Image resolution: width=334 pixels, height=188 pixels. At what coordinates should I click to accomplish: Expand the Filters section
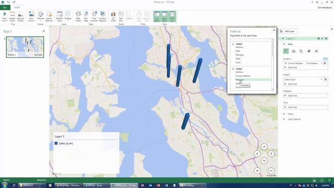coord(284,114)
